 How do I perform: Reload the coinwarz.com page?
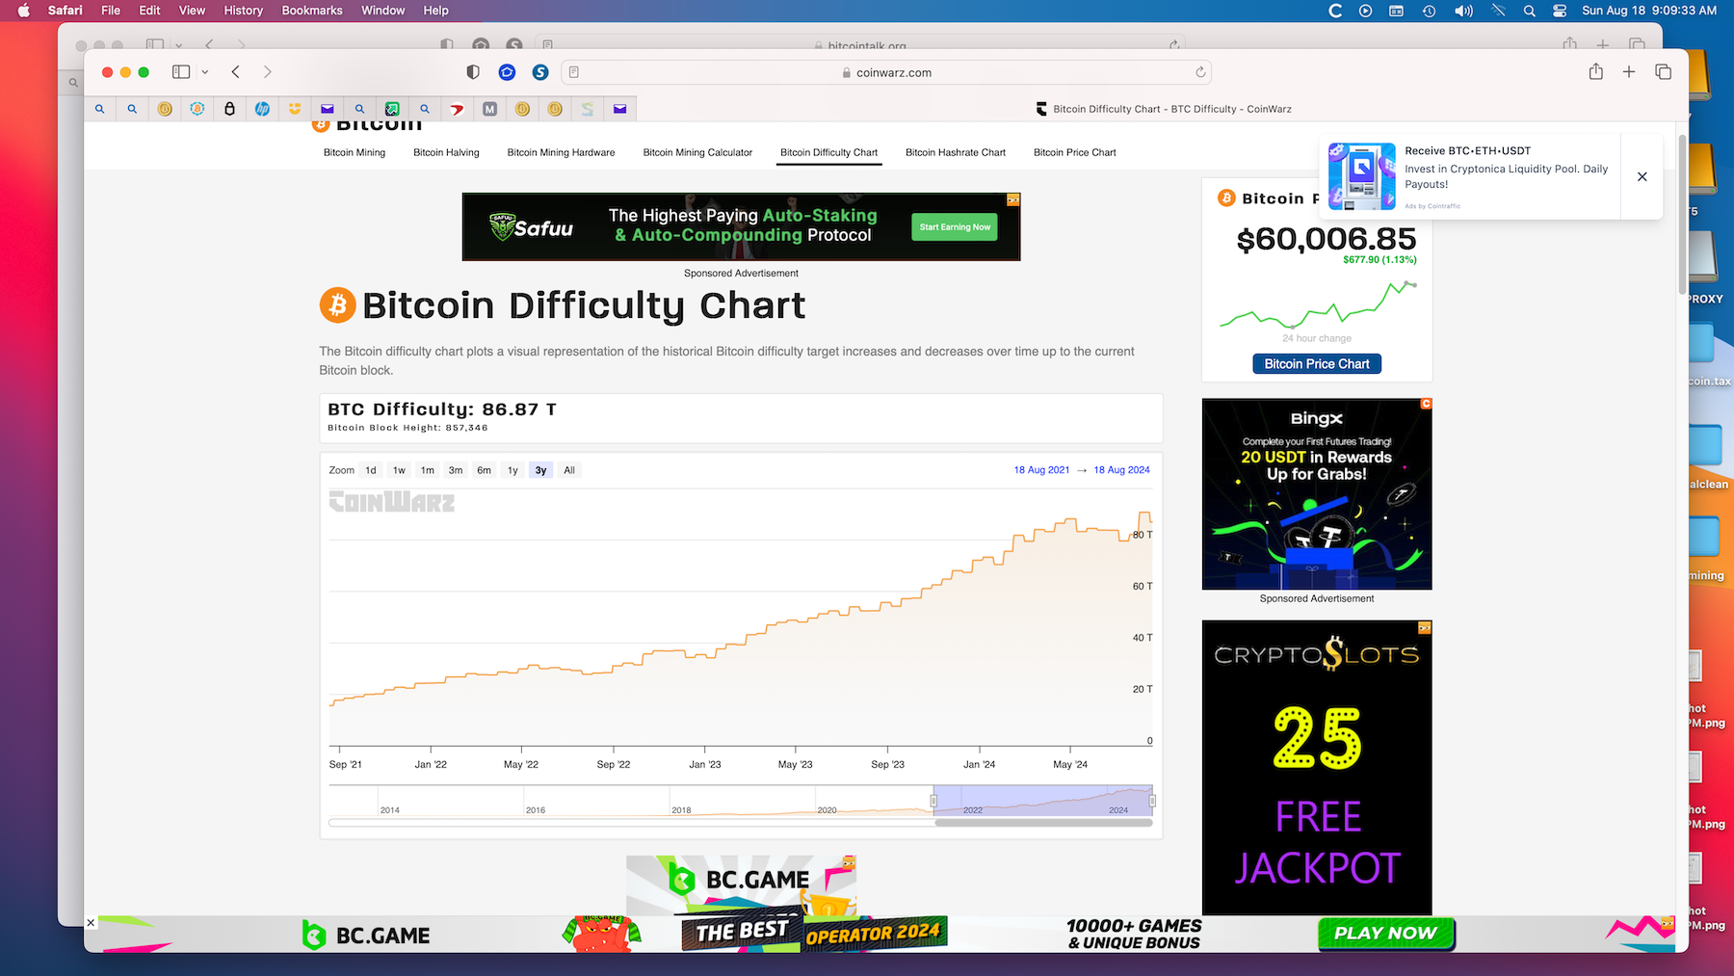click(1200, 72)
